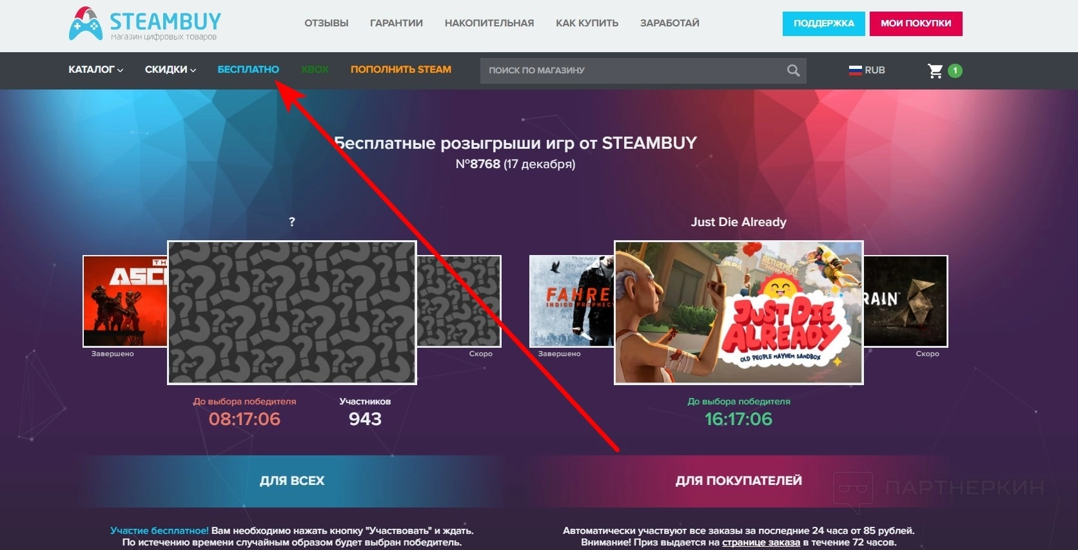Open the БЕСПЛАТНО section
1078x550 pixels.
pos(248,70)
